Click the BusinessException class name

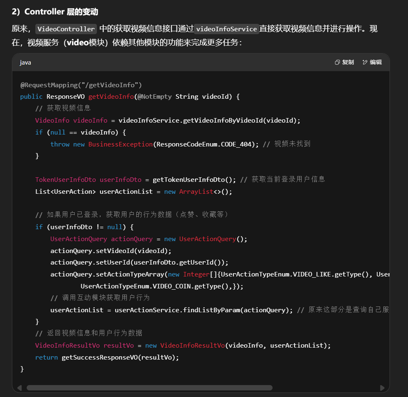120,144
